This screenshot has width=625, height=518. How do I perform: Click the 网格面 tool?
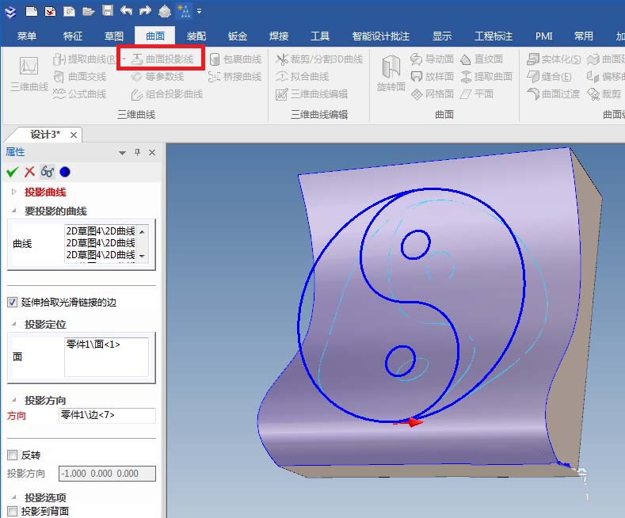(432, 94)
